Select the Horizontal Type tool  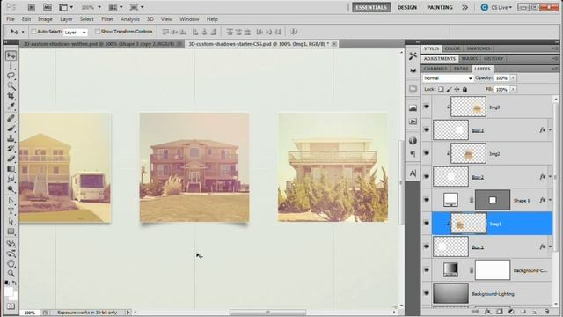click(x=11, y=211)
